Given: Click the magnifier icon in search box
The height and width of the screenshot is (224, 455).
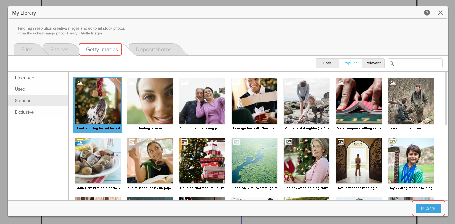Looking at the screenshot, I should (392, 64).
